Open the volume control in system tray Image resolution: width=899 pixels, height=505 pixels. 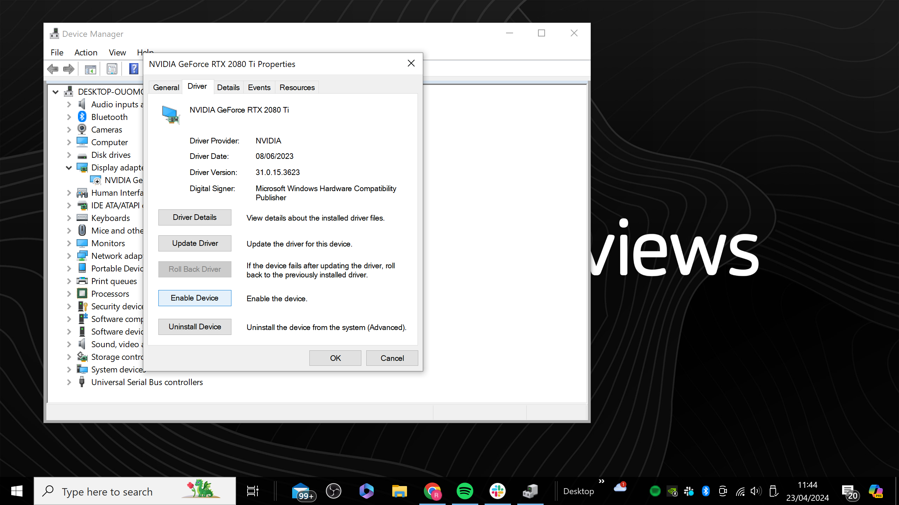(x=756, y=491)
